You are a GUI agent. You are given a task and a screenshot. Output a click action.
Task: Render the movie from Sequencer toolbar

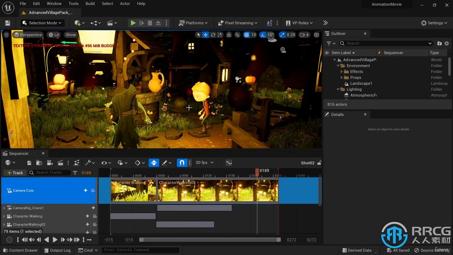coord(60,163)
